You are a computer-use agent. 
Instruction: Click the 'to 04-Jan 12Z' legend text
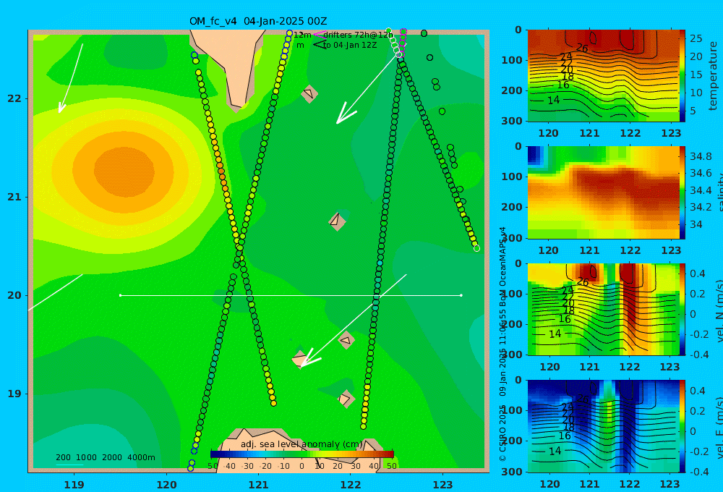(350, 45)
